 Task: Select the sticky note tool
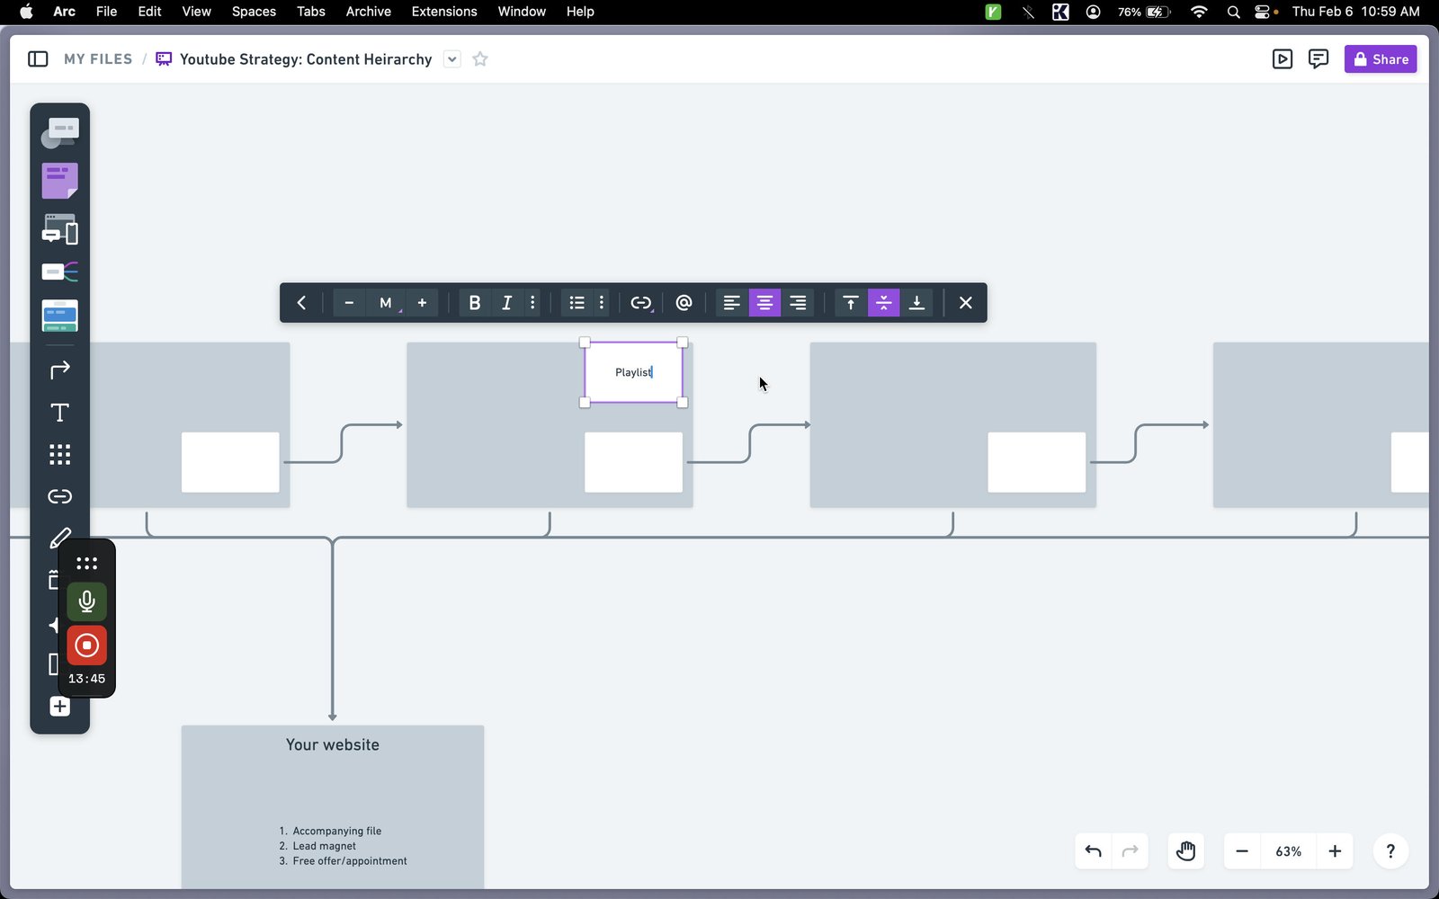(59, 181)
